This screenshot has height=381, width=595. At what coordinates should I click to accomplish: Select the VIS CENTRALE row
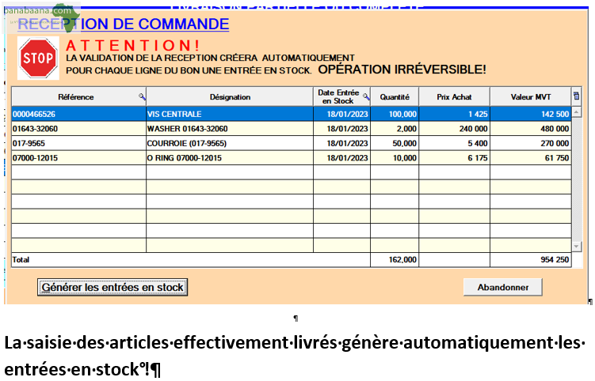(292, 114)
